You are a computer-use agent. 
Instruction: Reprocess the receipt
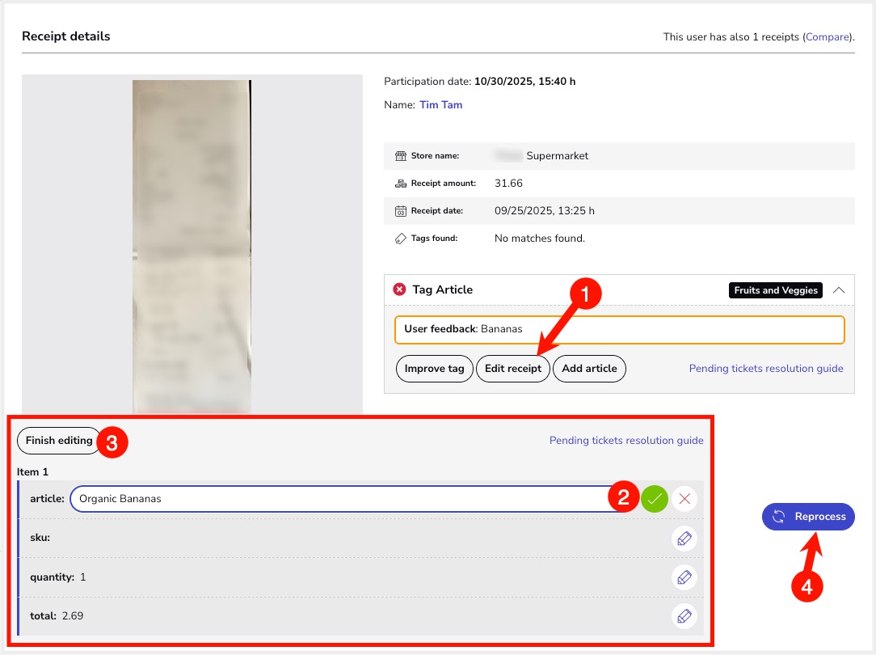[808, 517]
